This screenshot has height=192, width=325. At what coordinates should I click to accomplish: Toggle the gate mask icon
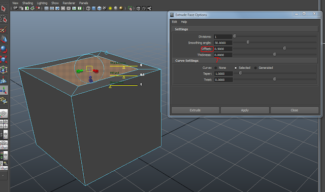click(63, 8)
